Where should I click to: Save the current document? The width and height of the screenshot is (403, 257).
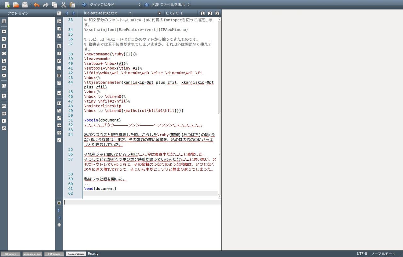click(x=25, y=5)
